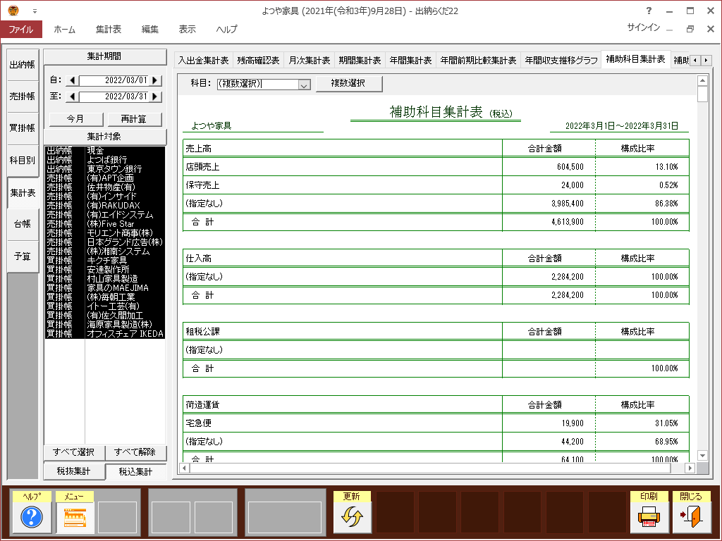Switch to 売掛帳 side tab
The width and height of the screenshot is (722, 541).
(23, 96)
